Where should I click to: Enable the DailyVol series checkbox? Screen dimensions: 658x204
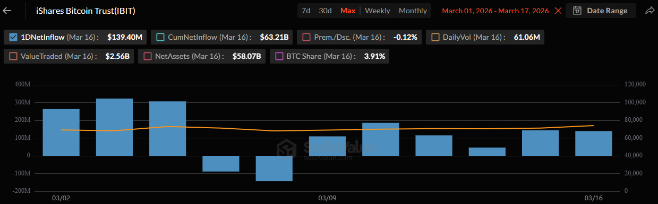(x=435, y=37)
